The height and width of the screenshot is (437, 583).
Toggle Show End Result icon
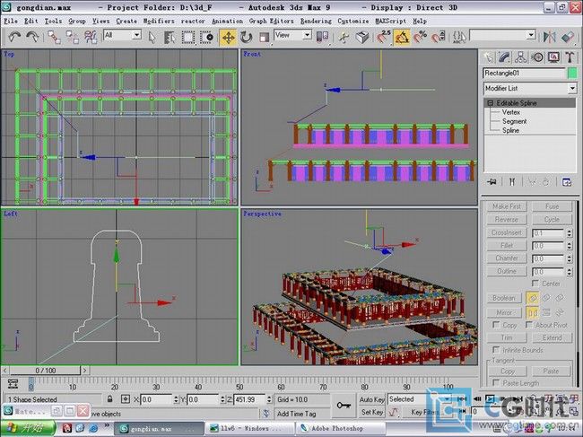coord(512,182)
